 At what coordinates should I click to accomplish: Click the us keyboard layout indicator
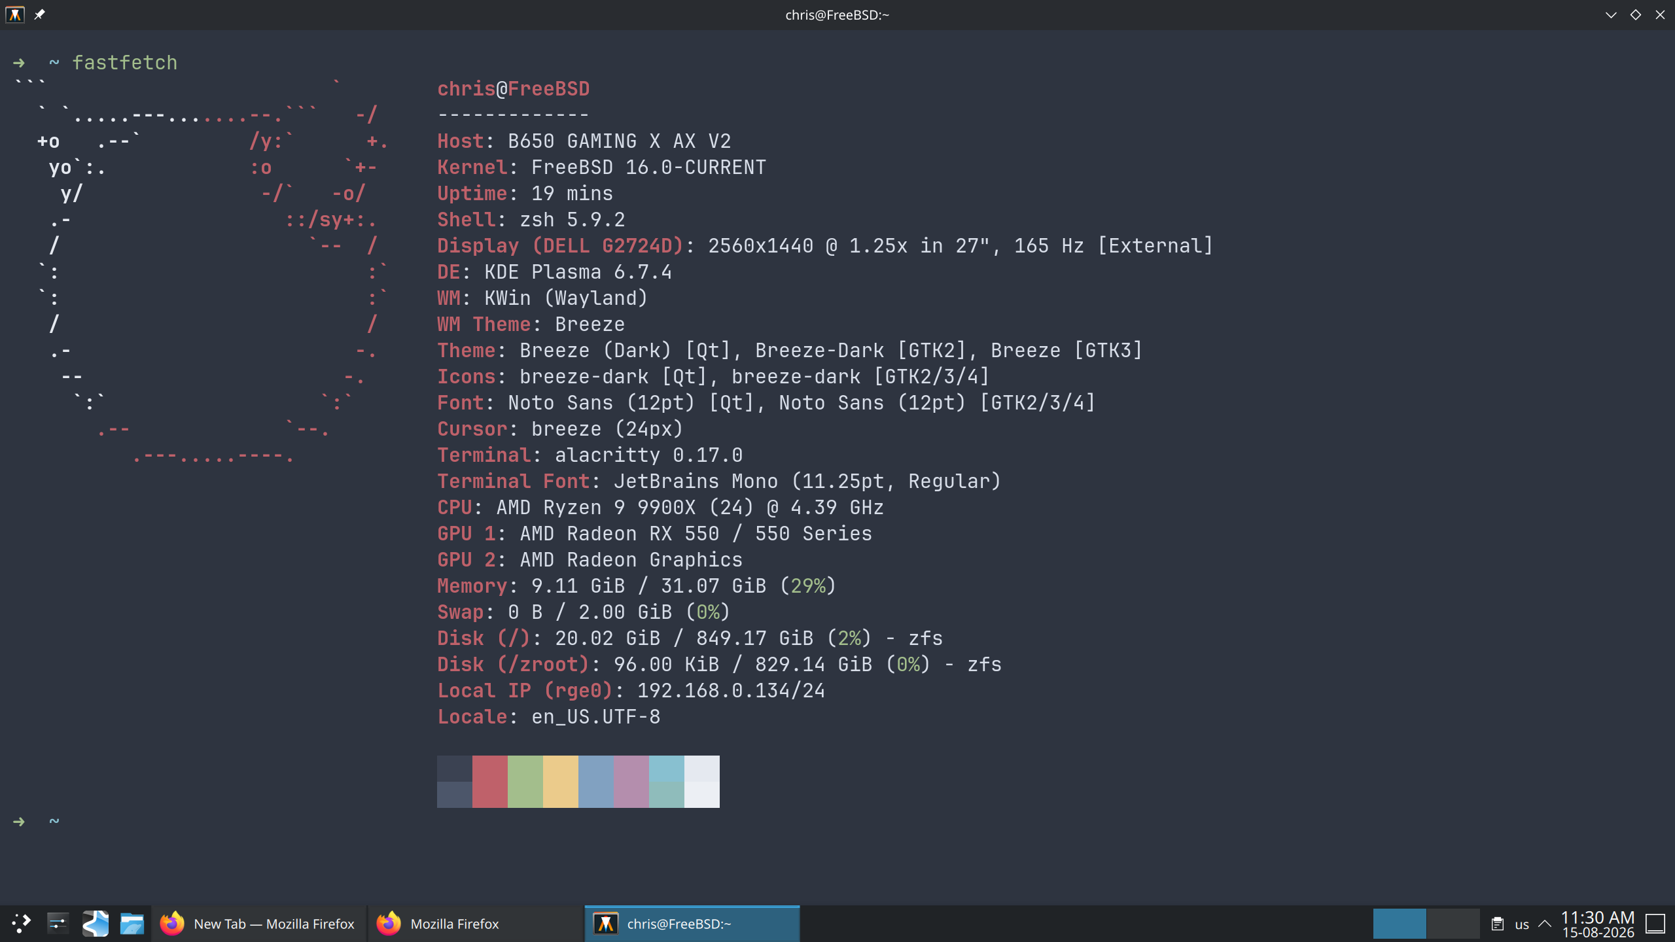pos(1522,924)
